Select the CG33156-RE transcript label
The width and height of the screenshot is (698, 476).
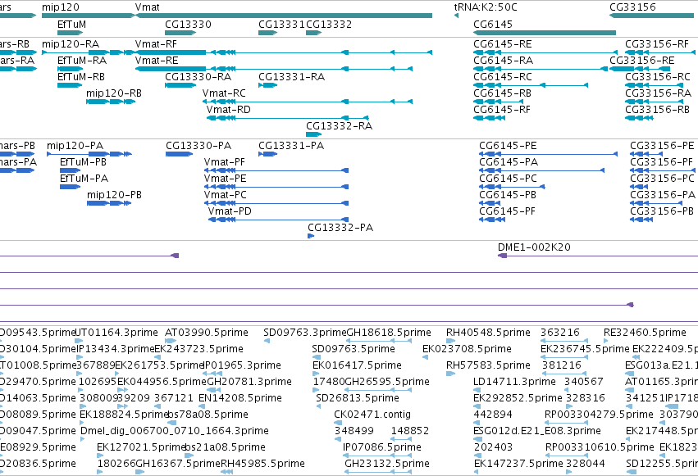coord(642,61)
